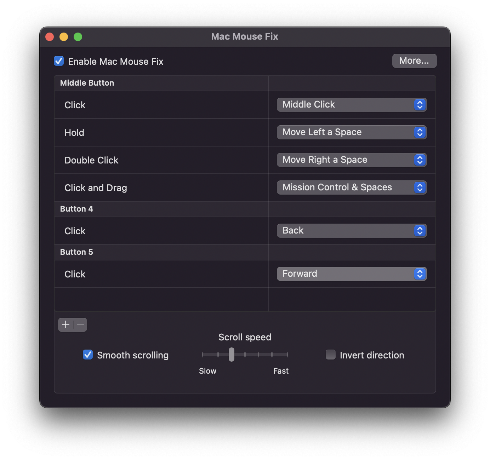Click the Click and Drag row label
Screen dimensions: 490x460
pos(96,188)
